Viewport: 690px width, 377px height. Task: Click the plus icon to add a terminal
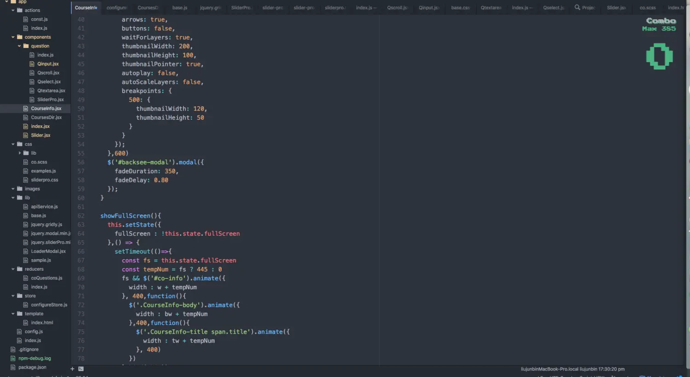72,369
